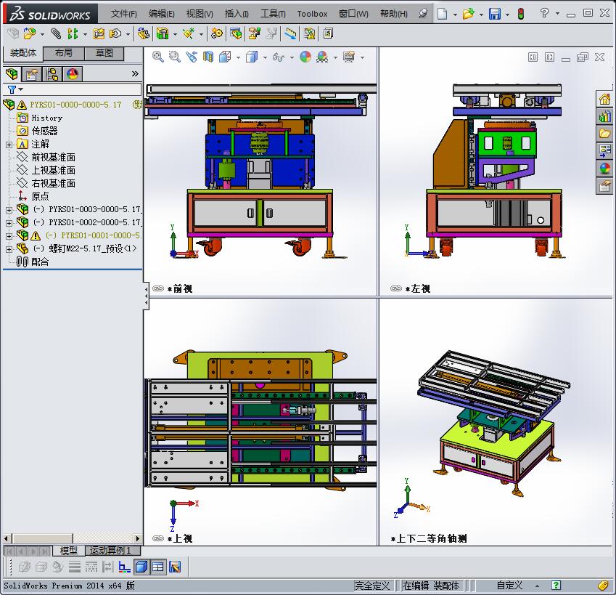
Task: Click the Hide/Show Items glasses icon
Action: click(278, 57)
